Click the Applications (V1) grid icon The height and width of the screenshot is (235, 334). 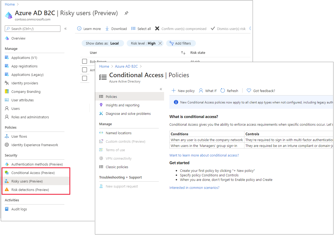coord(7,58)
